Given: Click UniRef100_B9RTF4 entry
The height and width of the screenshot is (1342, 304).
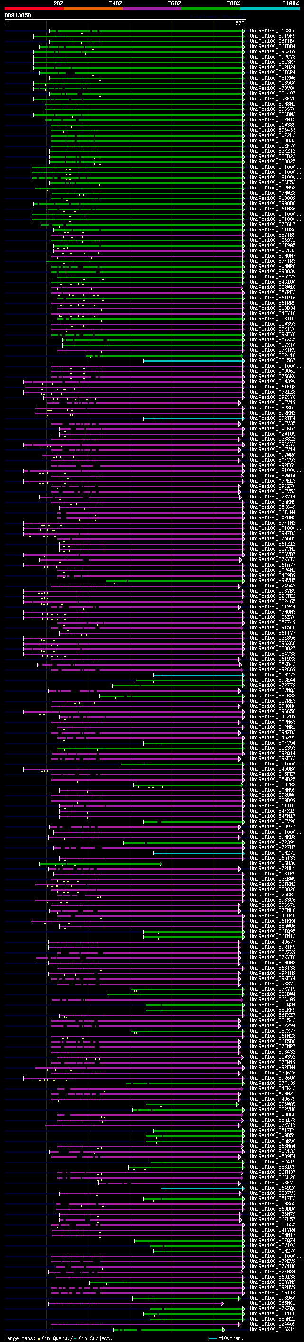Looking at the screenshot, I should 273,418.
